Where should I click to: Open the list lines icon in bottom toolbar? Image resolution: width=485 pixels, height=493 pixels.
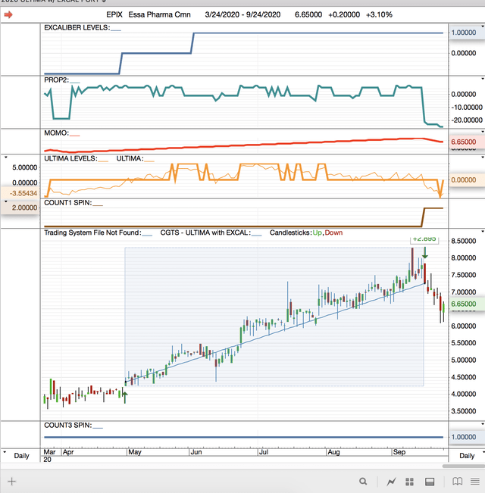[475, 482]
